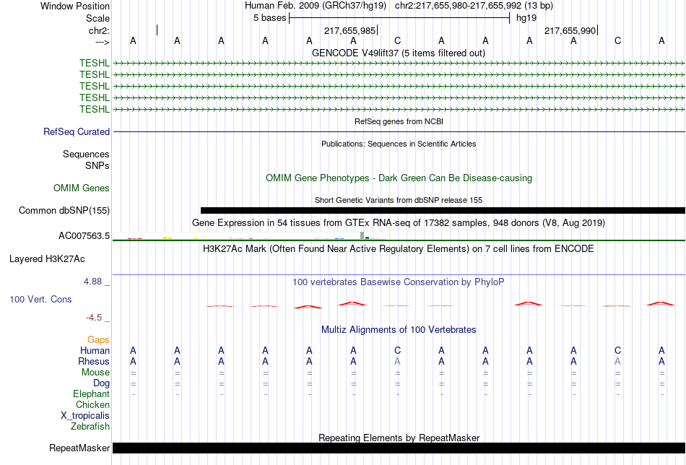686x465 pixels.
Task: Click the 100 Vert. Cons label
Action: point(40,299)
